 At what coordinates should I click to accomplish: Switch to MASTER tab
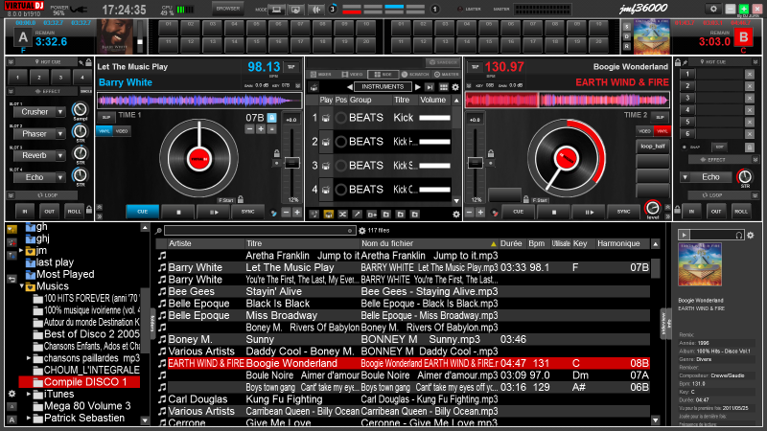[x=447, y=75]
